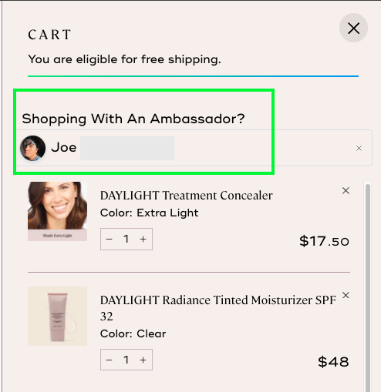The width and height of the screenshot is (381, 392).
Task: Click Joe's ambassador profile photo
Action: click(33, 148)
